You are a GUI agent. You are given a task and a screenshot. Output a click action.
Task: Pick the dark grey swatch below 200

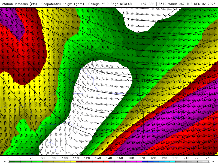pyautogui.click(x=178, y=162)
